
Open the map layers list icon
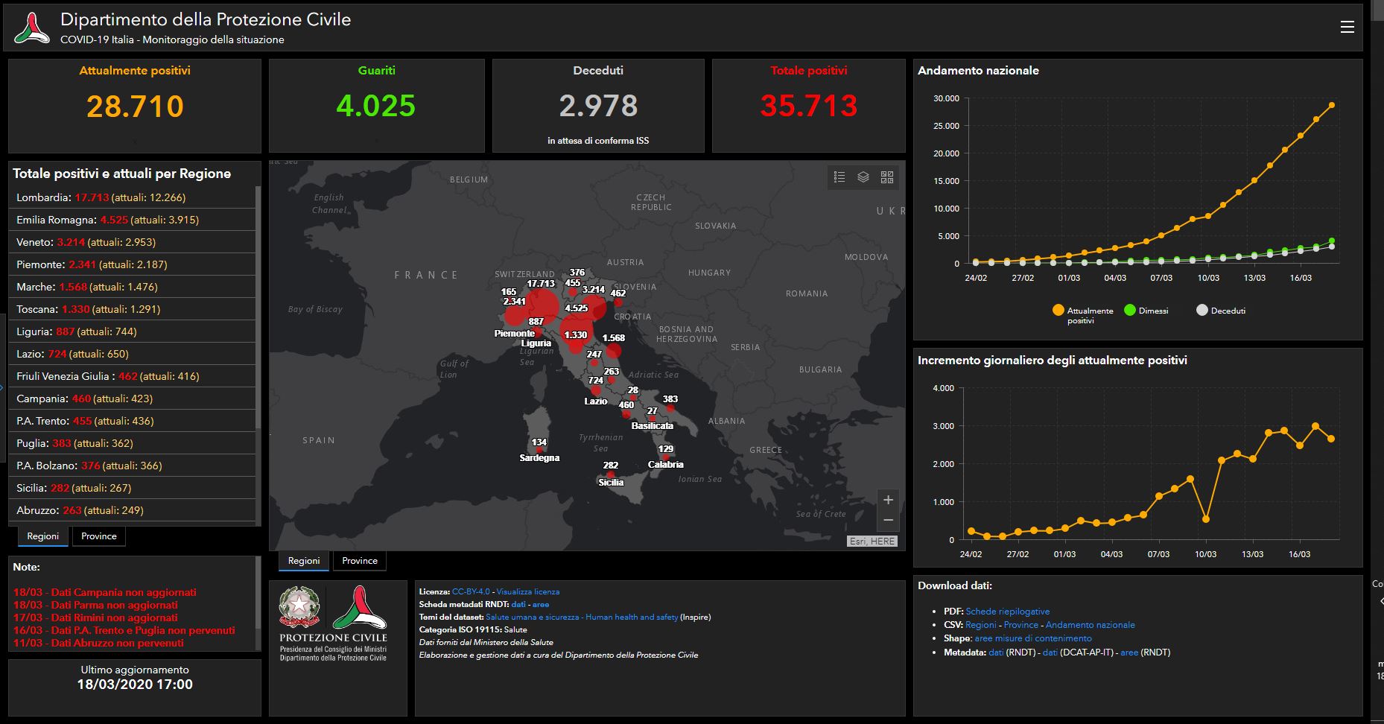(x=863, y=177)
